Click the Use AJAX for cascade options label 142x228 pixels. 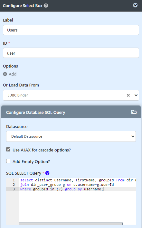tap(42, 150)
